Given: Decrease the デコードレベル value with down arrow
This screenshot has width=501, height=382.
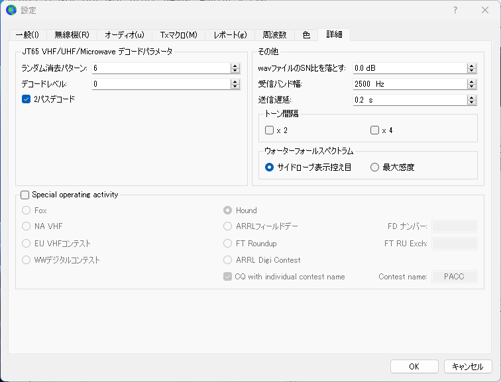Looking at the screenshot, I should point(235,86).
